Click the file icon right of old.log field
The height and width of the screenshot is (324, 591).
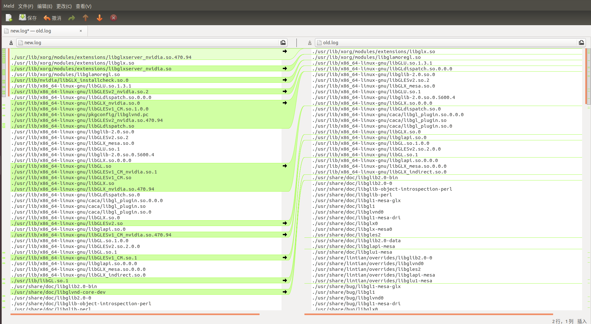(581, 42)
